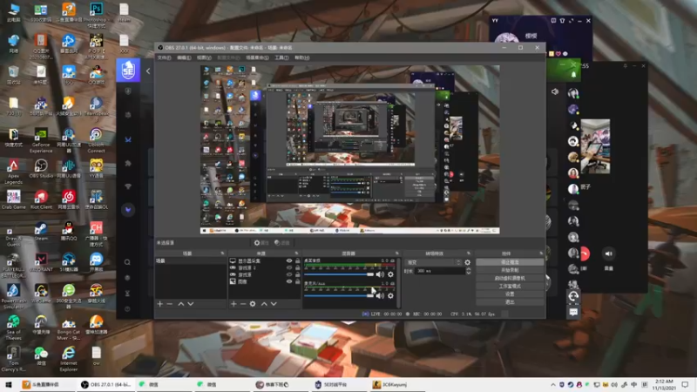Move the source up in Sources panel
This screenshot has width=697, height=392.
(264, 304)
